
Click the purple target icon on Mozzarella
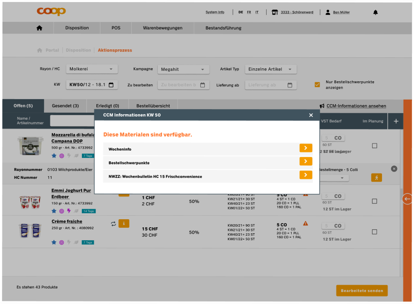[61, 155]
